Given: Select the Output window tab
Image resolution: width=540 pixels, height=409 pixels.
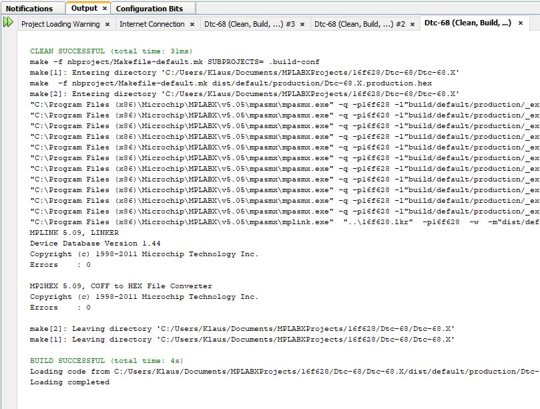Looking at the screenshot, I should [84, 8].
